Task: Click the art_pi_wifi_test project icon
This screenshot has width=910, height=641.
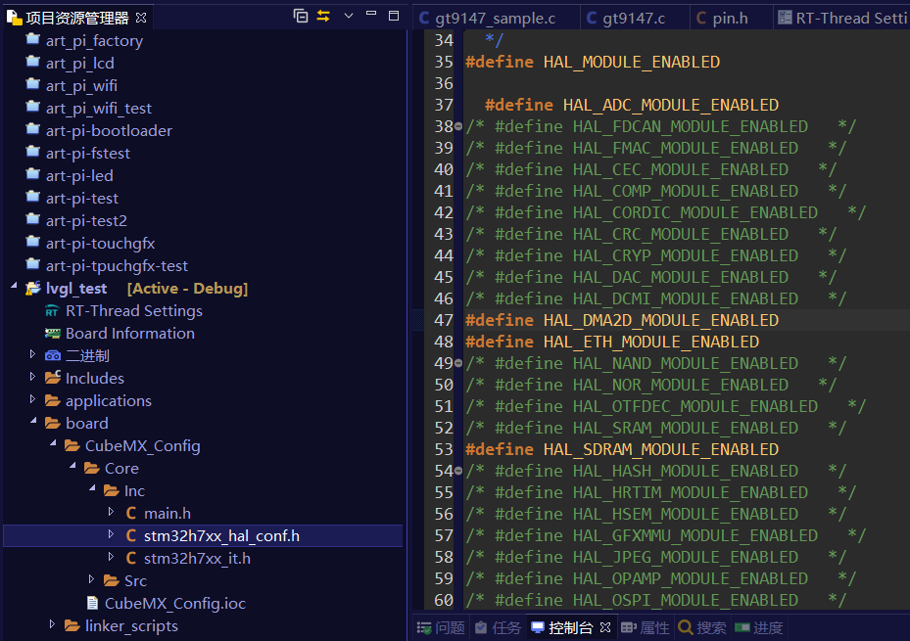Action: 33,108
